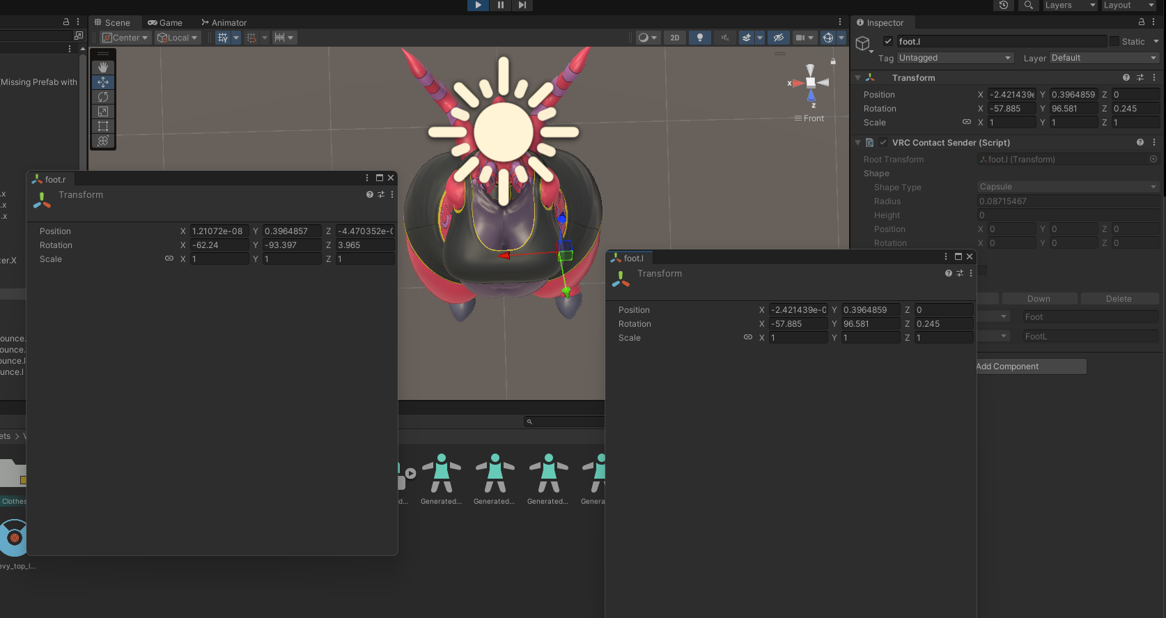1166x618 pixels.
Task: Toggle constrained scale link in foot.r window
Action: 169,258
